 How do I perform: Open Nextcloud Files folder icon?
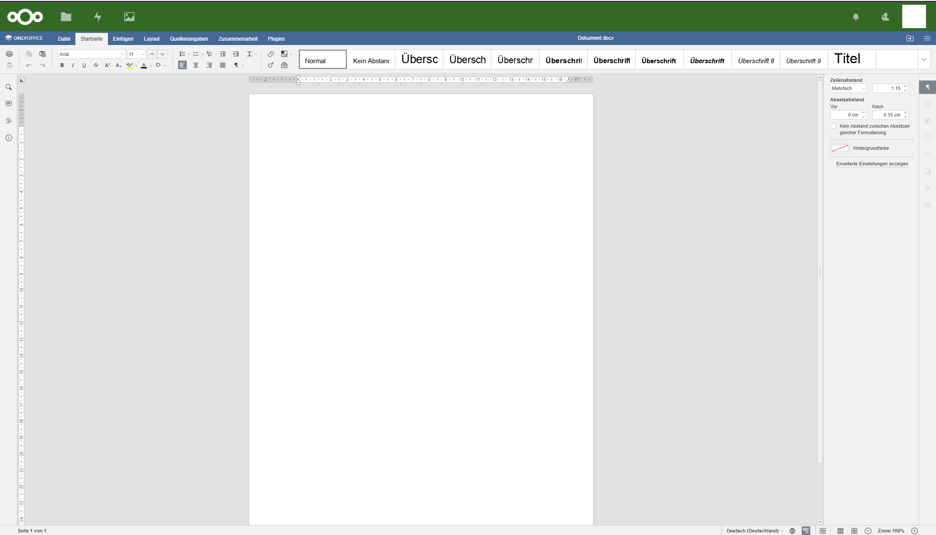(x=66, y=17)
